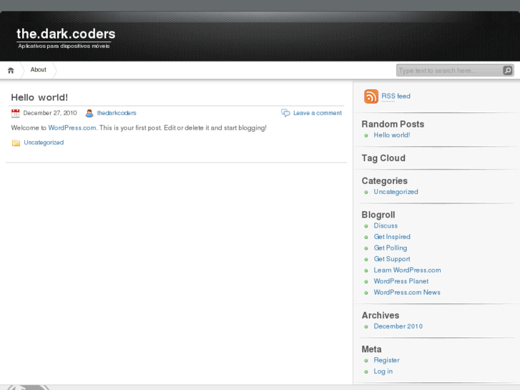Open the Get Inspired blogroll link
The image size is (520, 390).
click(392, 237)
